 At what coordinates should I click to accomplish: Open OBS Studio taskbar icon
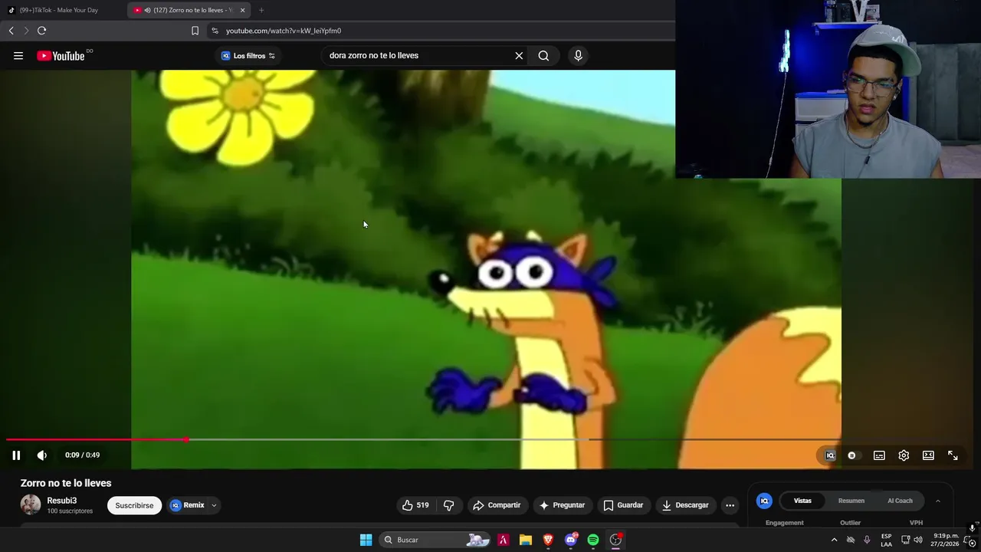click(x=615, y=540)
